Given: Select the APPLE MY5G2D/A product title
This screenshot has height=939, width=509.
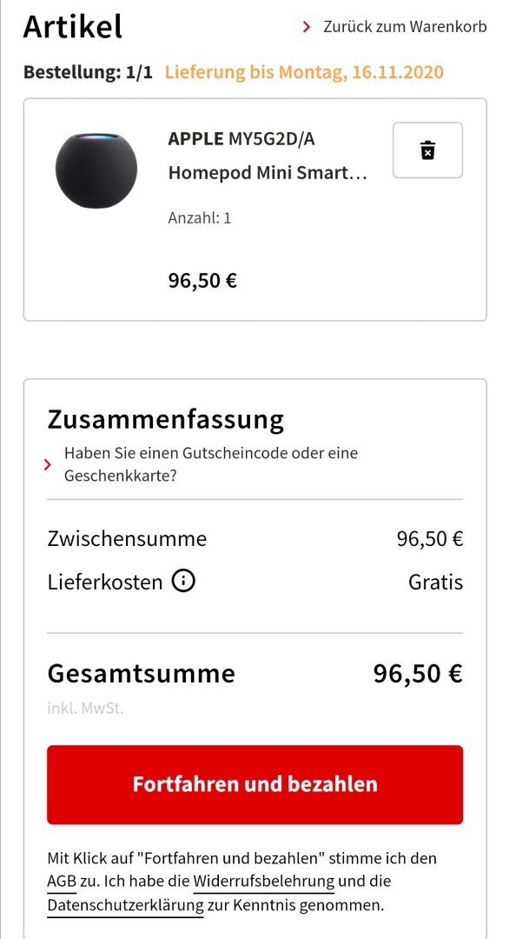Looking at the screenshot, I should (241, 139).
